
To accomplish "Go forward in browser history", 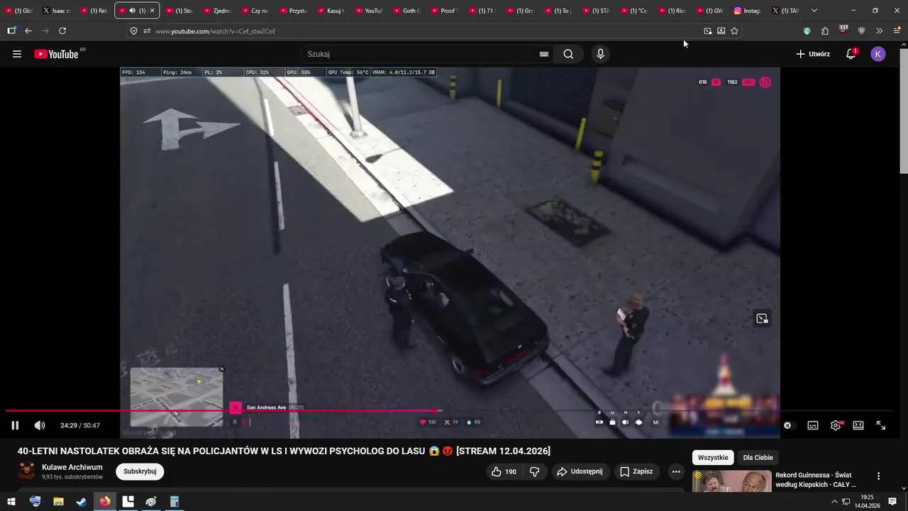I will (x=45, y=31).
